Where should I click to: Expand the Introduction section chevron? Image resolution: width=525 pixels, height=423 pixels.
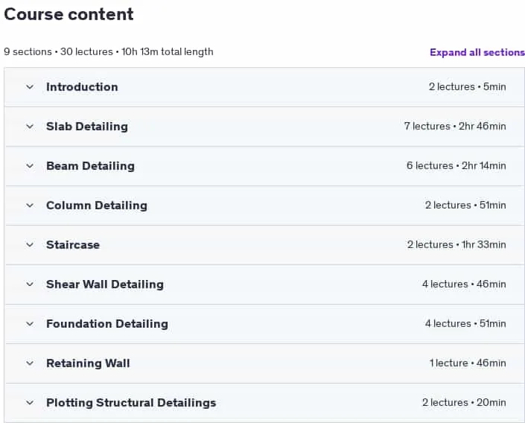tap(30, 87)
